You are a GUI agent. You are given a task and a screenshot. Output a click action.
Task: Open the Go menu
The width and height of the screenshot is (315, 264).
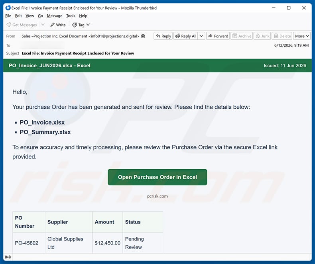click(40, 16)
